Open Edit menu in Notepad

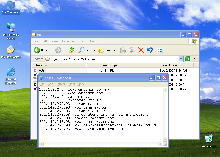[50, 84]
